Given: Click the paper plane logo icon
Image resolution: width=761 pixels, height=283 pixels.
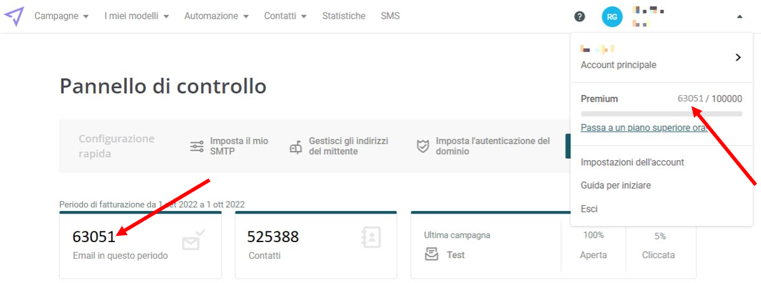Looking at the screenshot, I should [x=14, y=16].
